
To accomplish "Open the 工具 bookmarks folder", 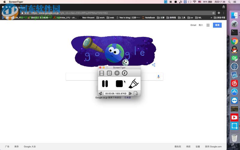I will pos(181,18).
